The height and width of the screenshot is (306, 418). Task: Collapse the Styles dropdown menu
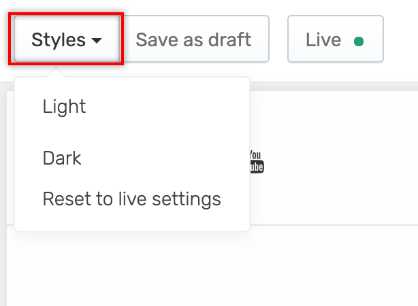point(67,39)
